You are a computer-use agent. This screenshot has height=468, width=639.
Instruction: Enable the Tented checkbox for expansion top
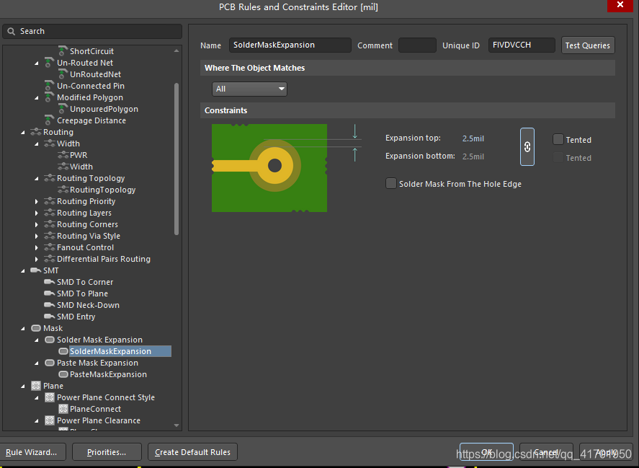[x=558, y=140]
